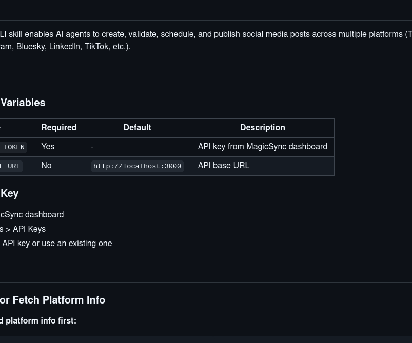Click the _TOKEN variable code cell
The width and height of the screenshot is (412, 343).
[x=13, y=147]
